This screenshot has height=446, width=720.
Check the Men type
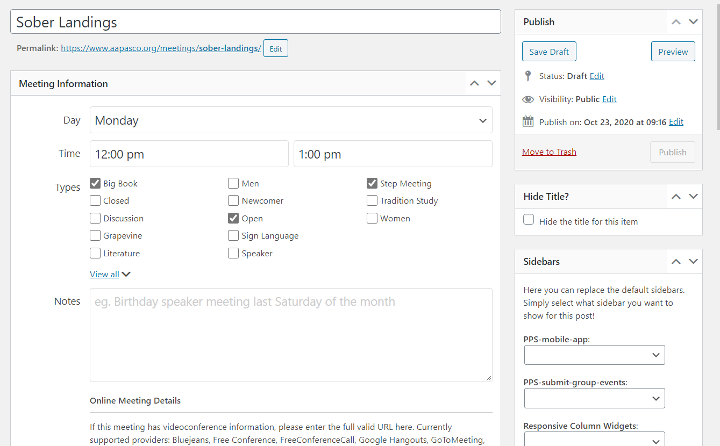(233, 183)
